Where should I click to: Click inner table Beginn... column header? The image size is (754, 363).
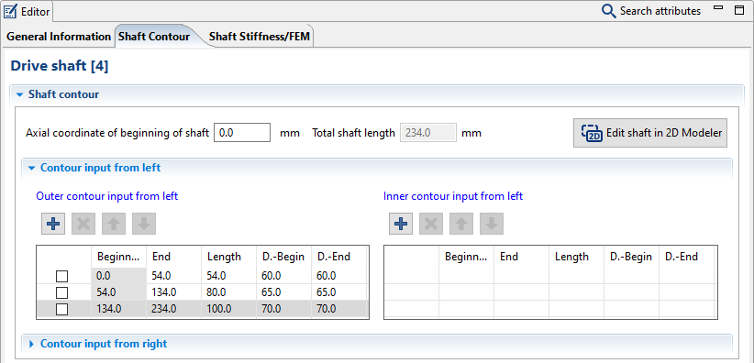467,257
